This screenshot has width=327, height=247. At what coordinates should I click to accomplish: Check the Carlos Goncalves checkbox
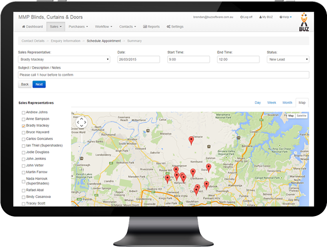(23, 139)
